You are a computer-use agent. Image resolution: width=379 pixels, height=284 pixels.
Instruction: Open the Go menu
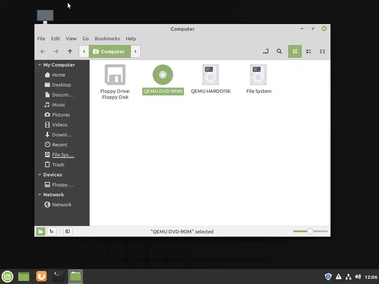85,38
